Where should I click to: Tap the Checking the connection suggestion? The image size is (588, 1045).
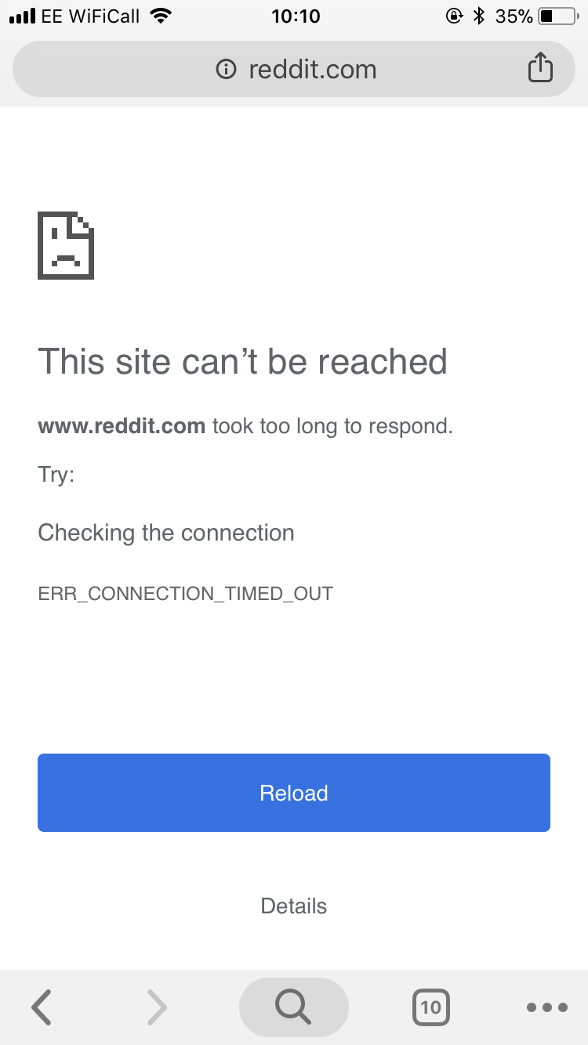click(x=166, y=533)
